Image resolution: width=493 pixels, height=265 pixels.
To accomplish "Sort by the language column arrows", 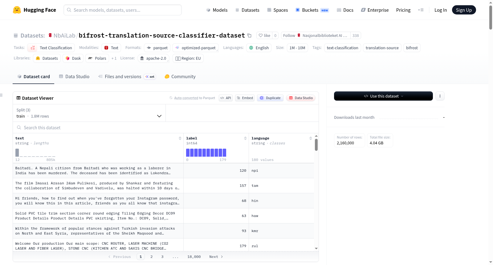I will [x=311, y=138].
